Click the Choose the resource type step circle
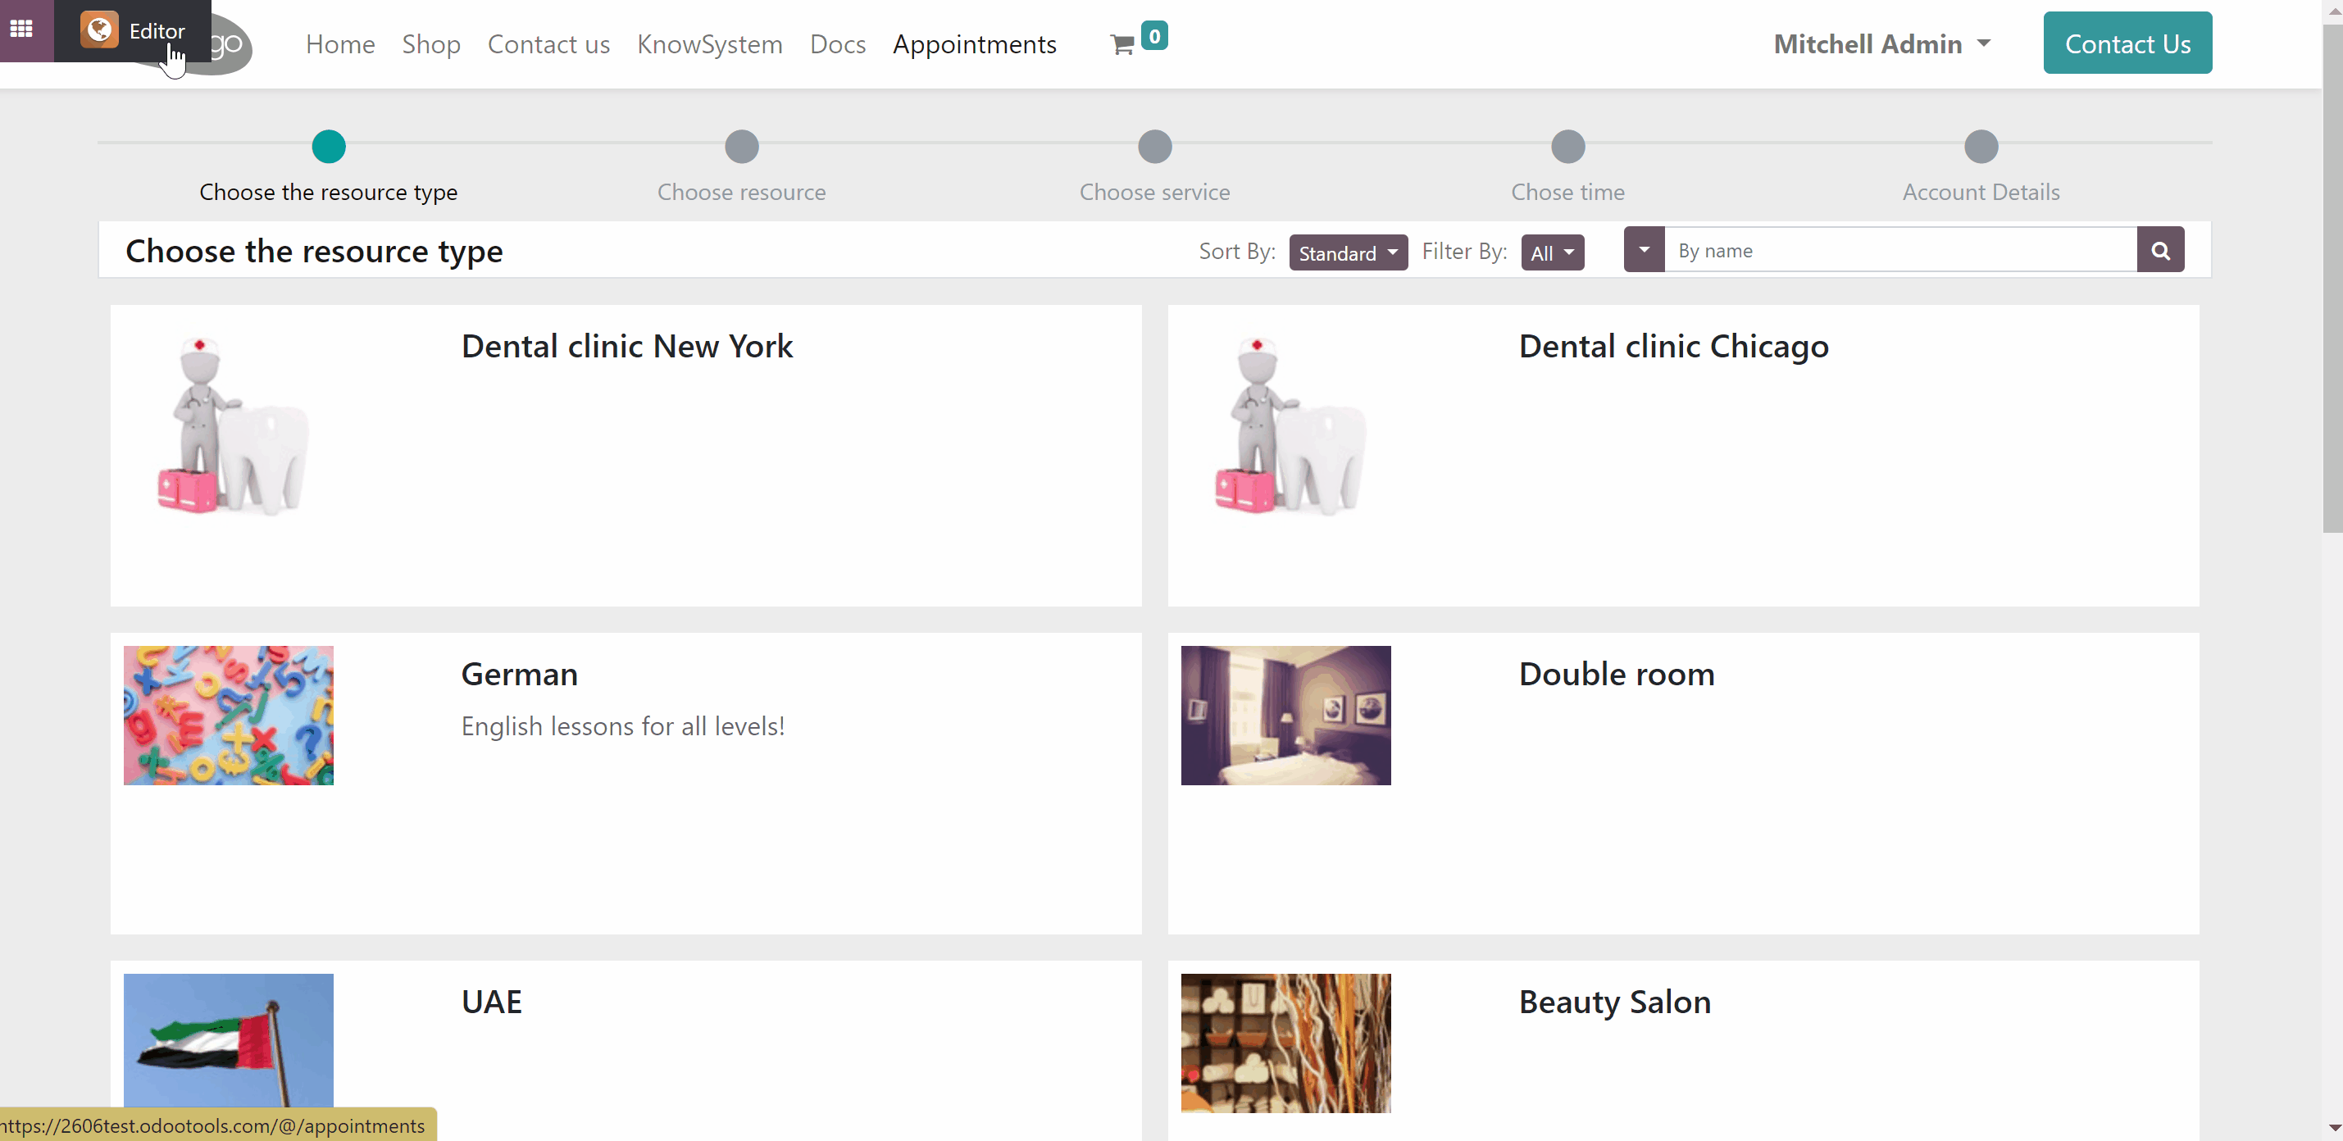The width and height of the screenshot is (2343, 1141). pyautogui.click(x=329, y=147)
